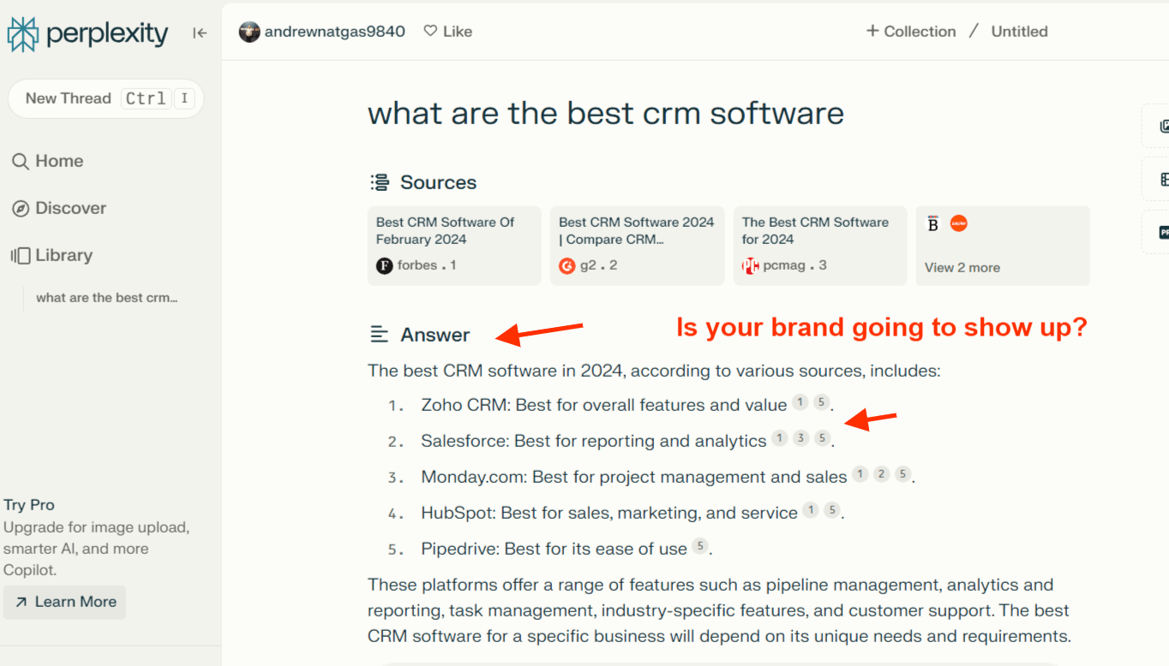Viewport: 1169px width, 666px height.
Task: Click the andrewnatgas9840 profile avatar
Action: pos(249,32)
